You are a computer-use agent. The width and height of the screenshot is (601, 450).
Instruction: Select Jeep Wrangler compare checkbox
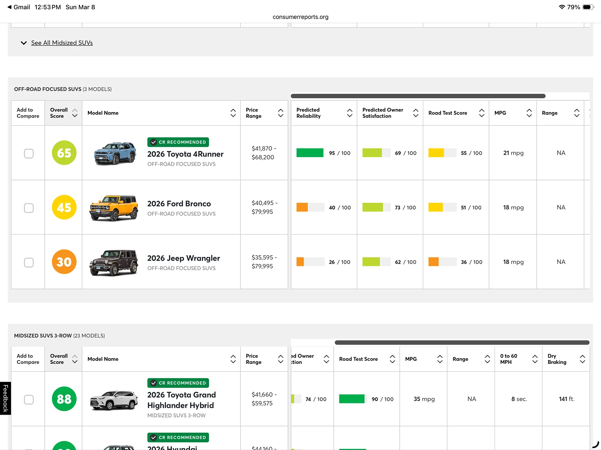pos(29,262)
